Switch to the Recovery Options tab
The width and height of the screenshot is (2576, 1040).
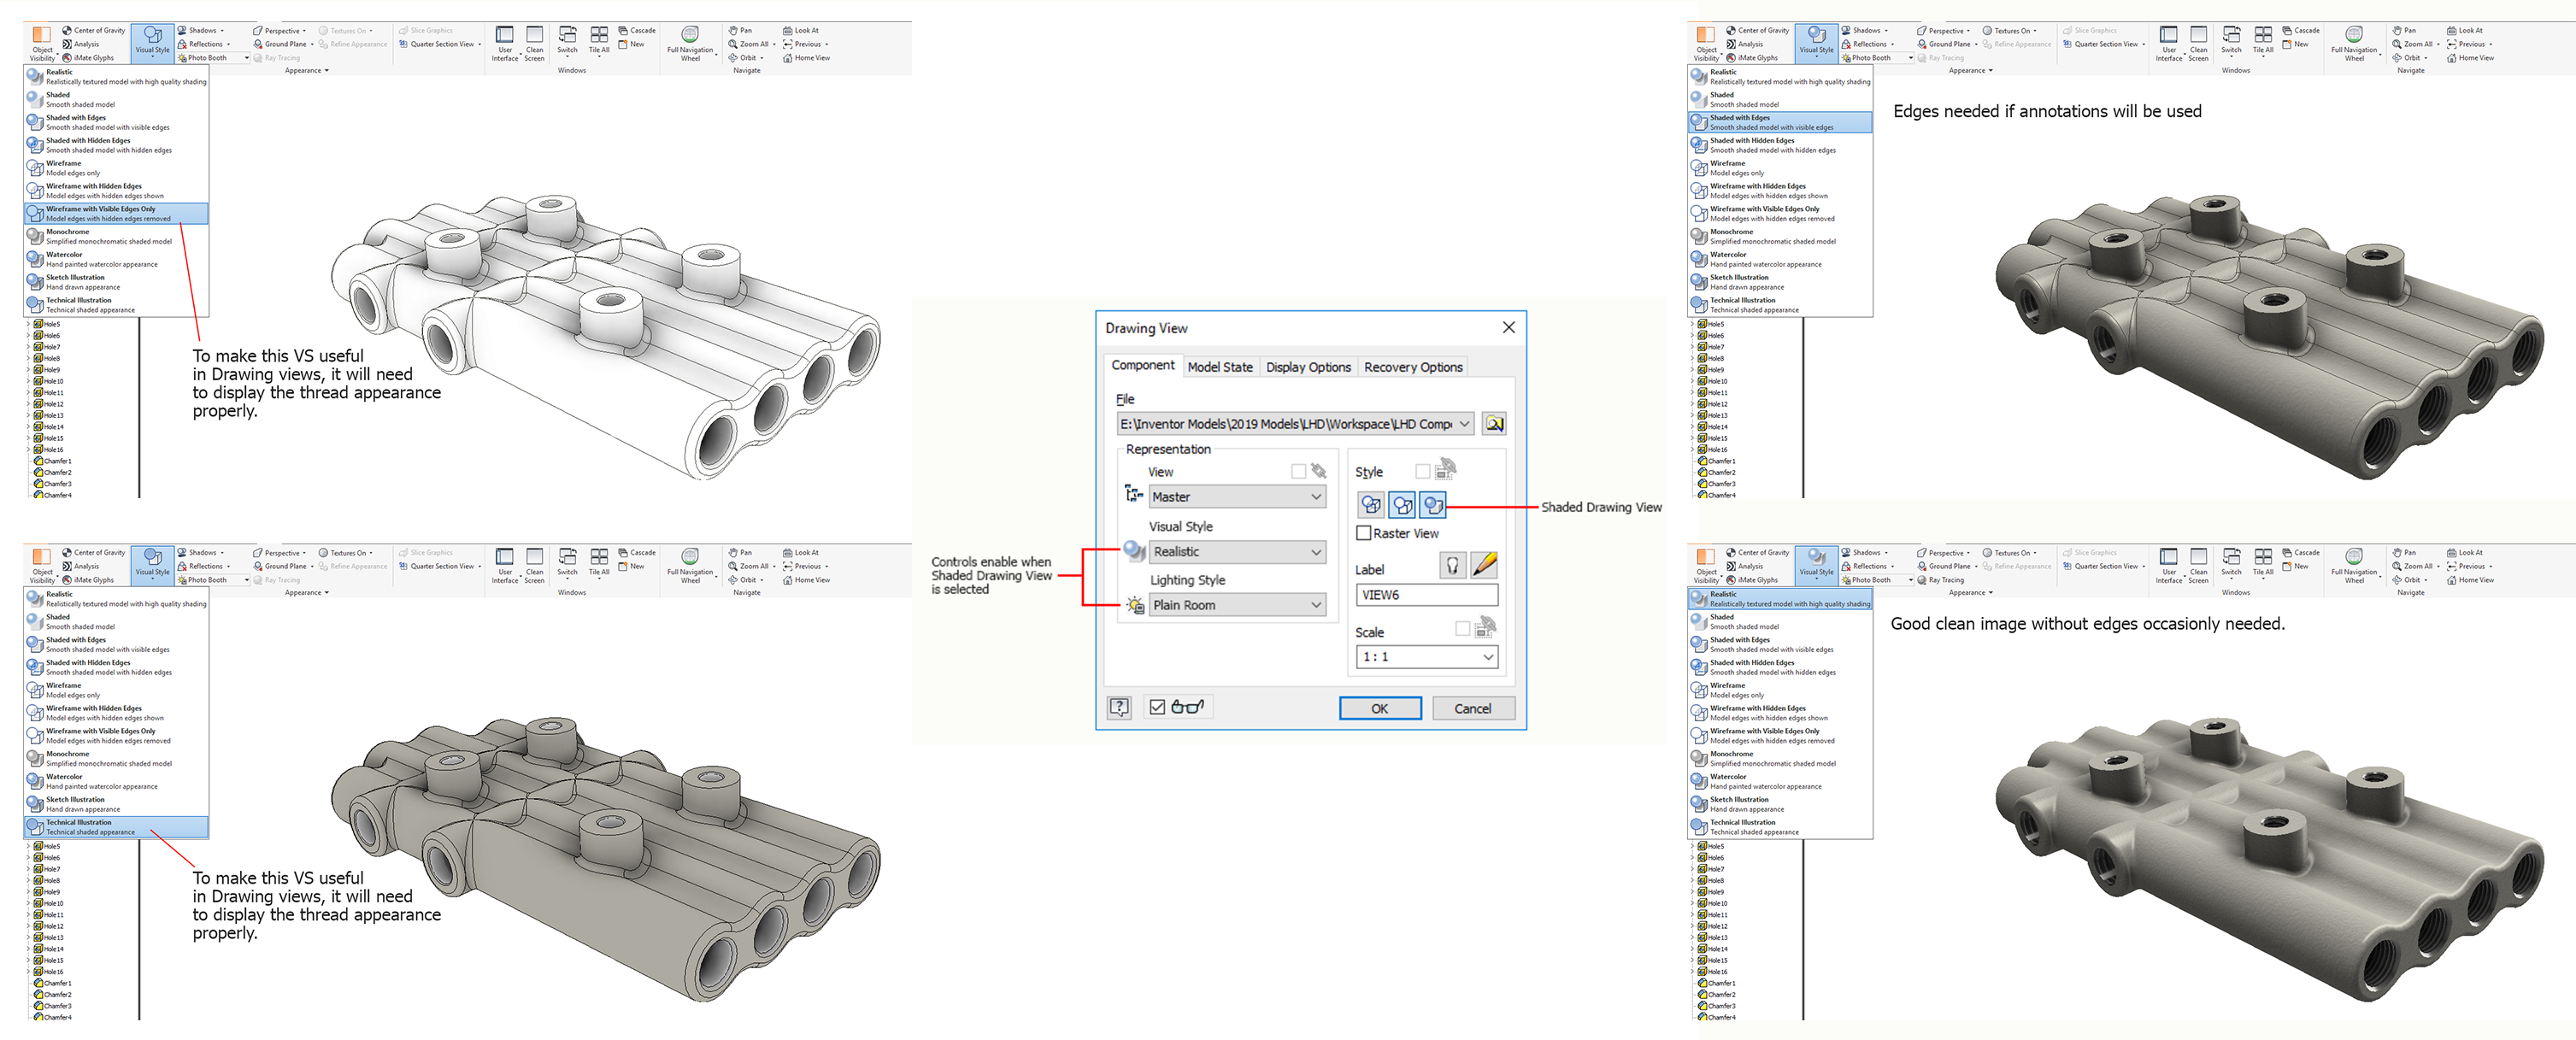1413,366
